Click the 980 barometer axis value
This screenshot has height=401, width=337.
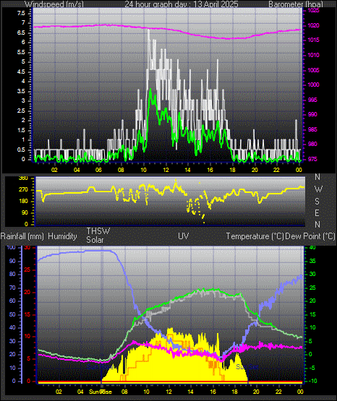(x=312, y=144)
